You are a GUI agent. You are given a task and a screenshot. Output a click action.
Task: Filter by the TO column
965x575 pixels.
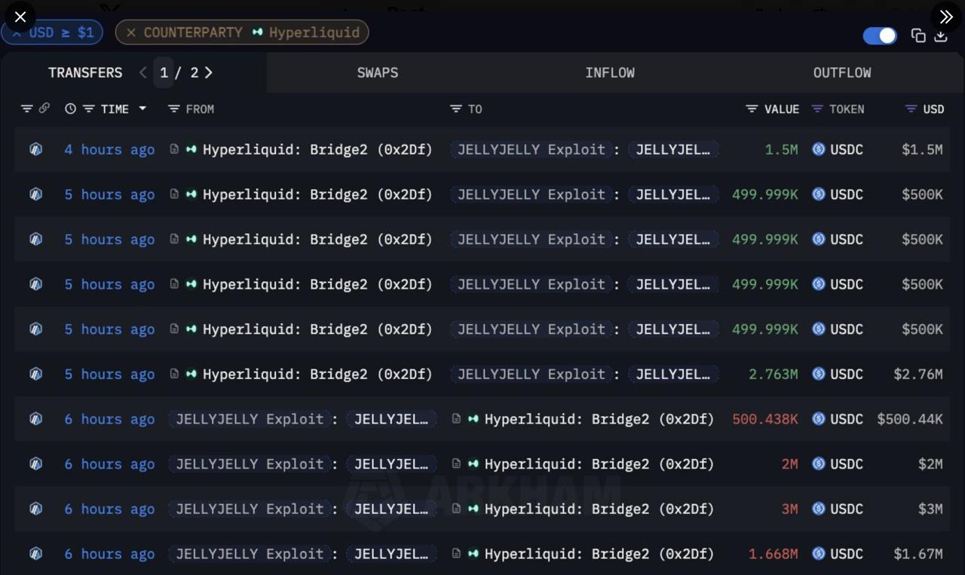coord(455,109)
